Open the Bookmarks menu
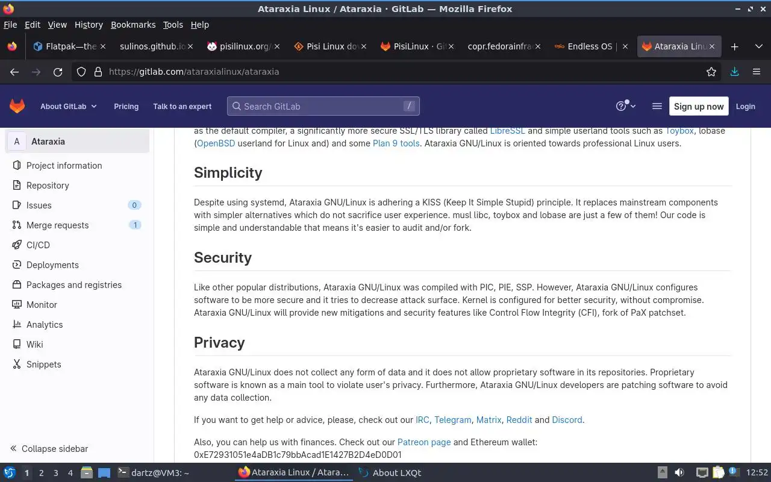This screenshot has height=482, width=771. coord(133,25)
